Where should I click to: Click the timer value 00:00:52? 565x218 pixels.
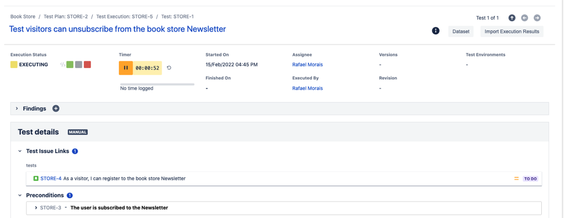148,68
